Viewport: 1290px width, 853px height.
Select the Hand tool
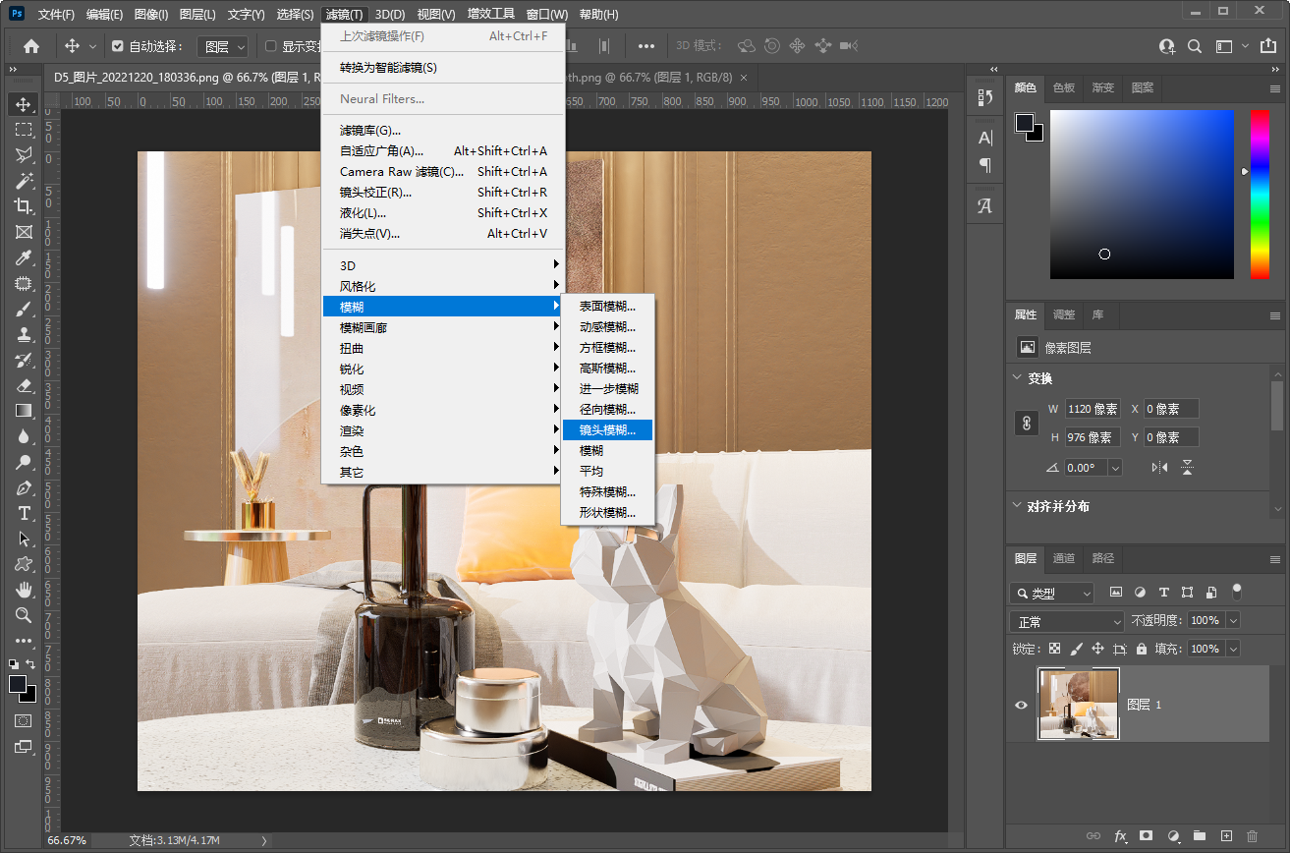24,590
